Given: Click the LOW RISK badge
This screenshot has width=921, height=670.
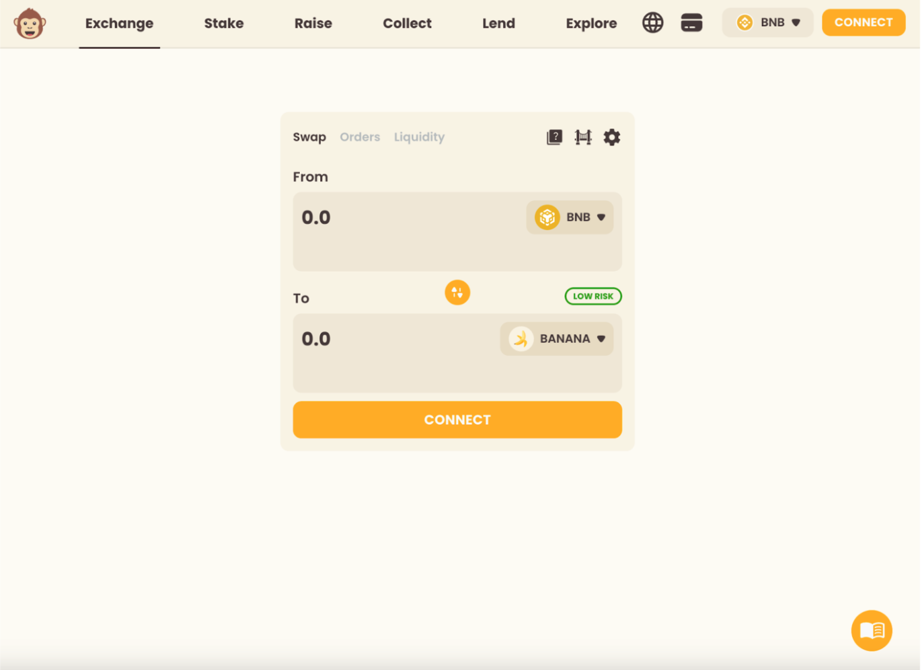Looking at the screenshot, I should click(x=593, y=296).
